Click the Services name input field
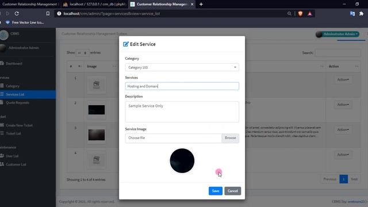 pos(182,86)
